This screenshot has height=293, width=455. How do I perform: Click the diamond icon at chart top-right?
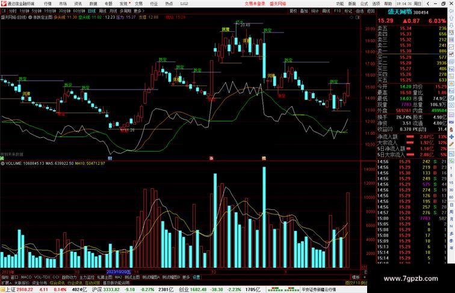click(351, 17)
